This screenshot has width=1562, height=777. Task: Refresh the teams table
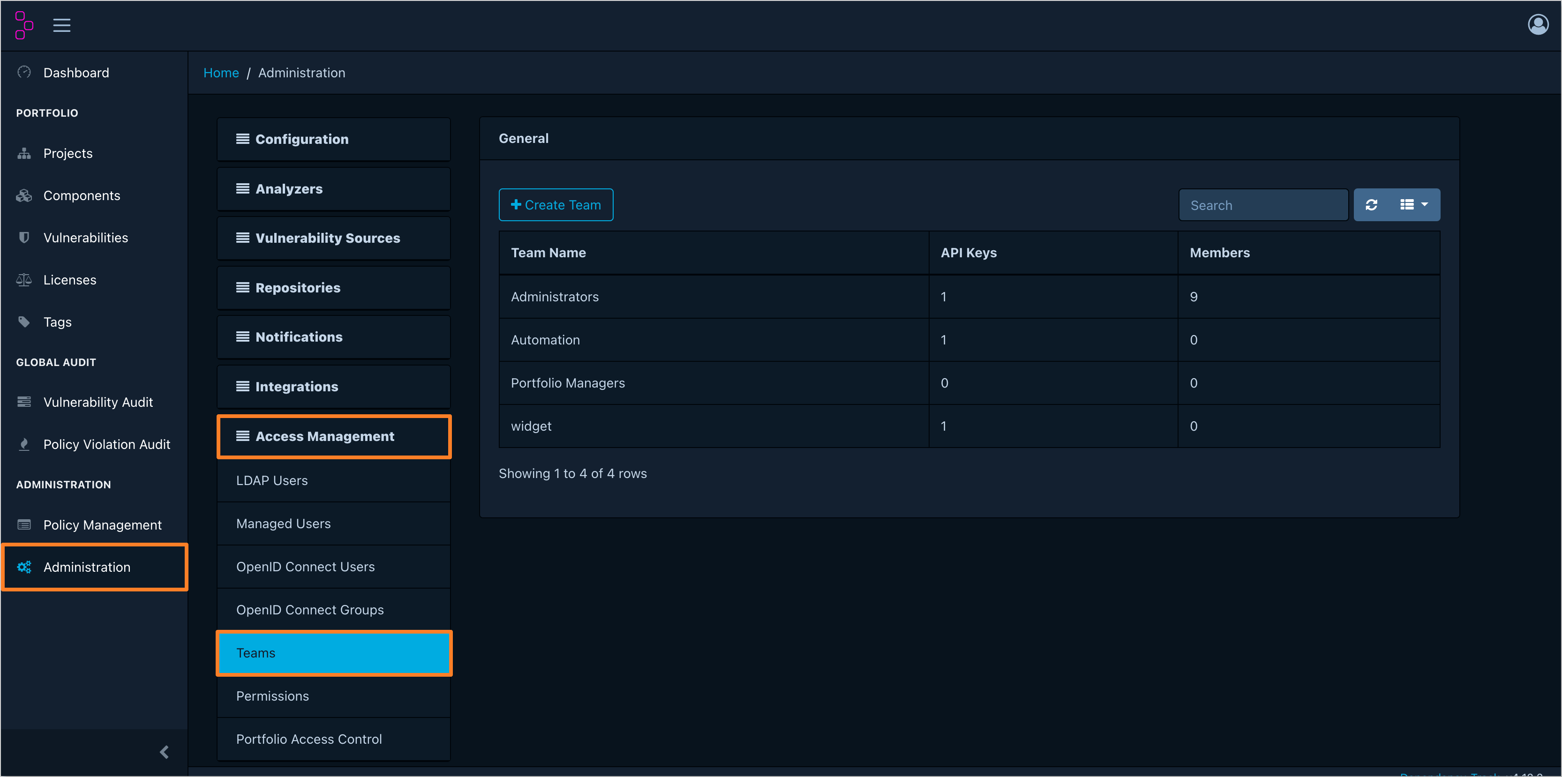pos(1372,205)
